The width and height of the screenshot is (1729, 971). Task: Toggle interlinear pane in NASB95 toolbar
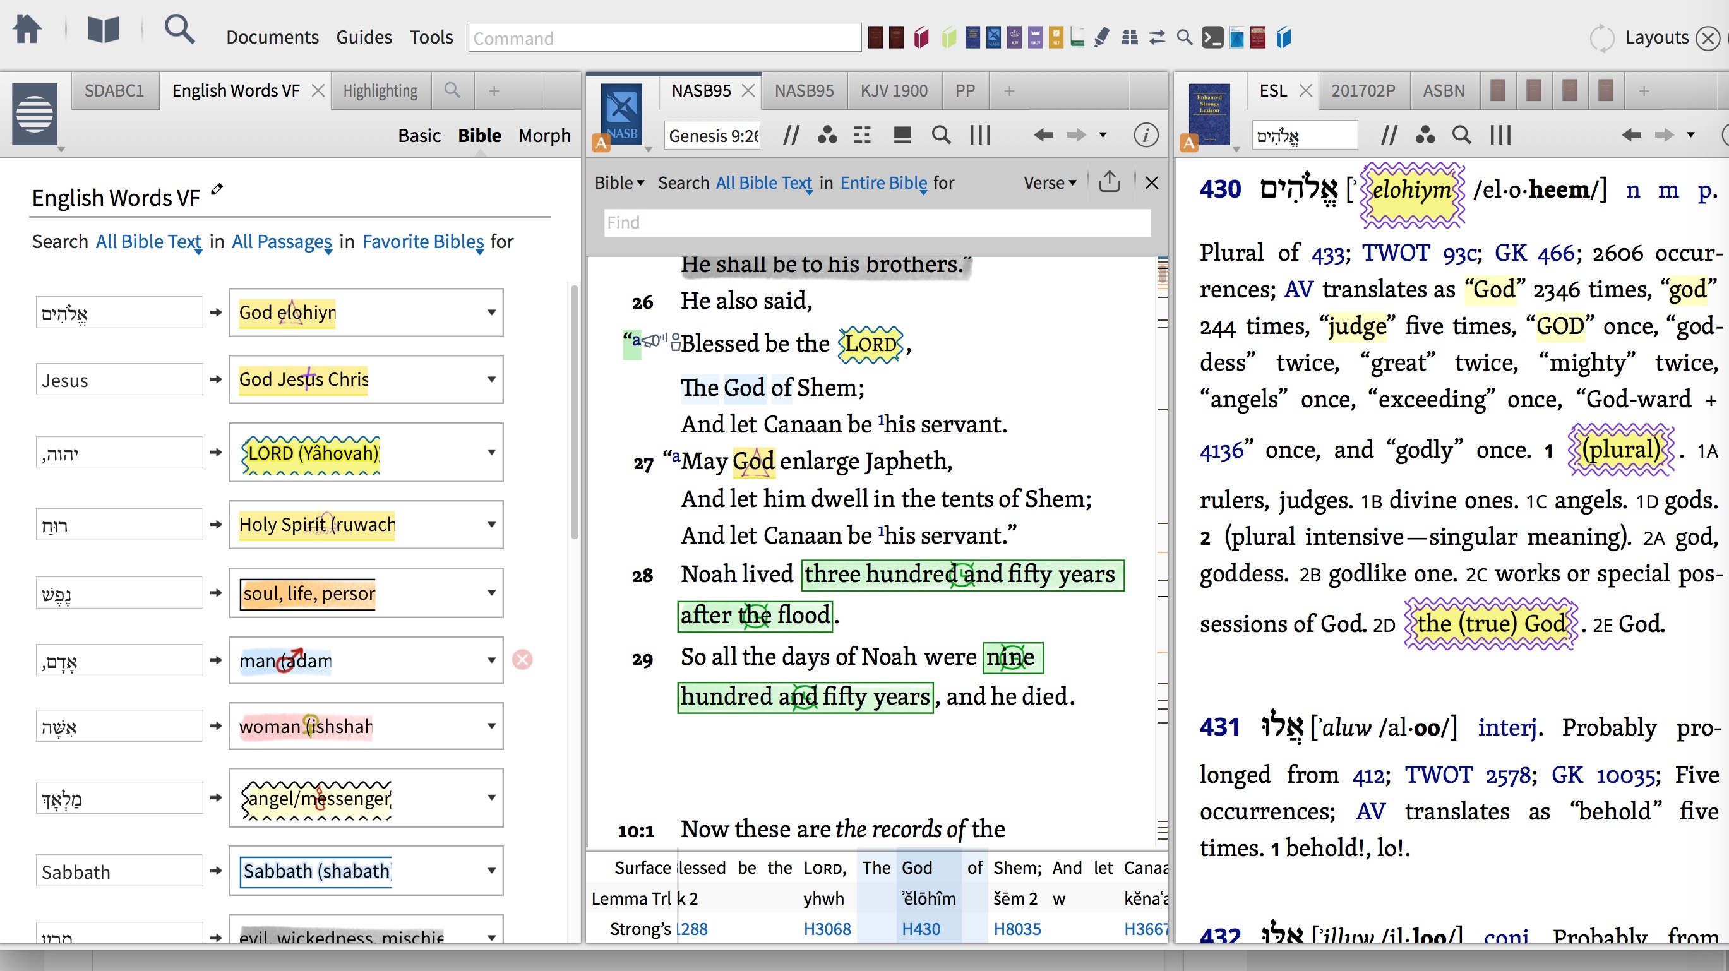(902, 136)
